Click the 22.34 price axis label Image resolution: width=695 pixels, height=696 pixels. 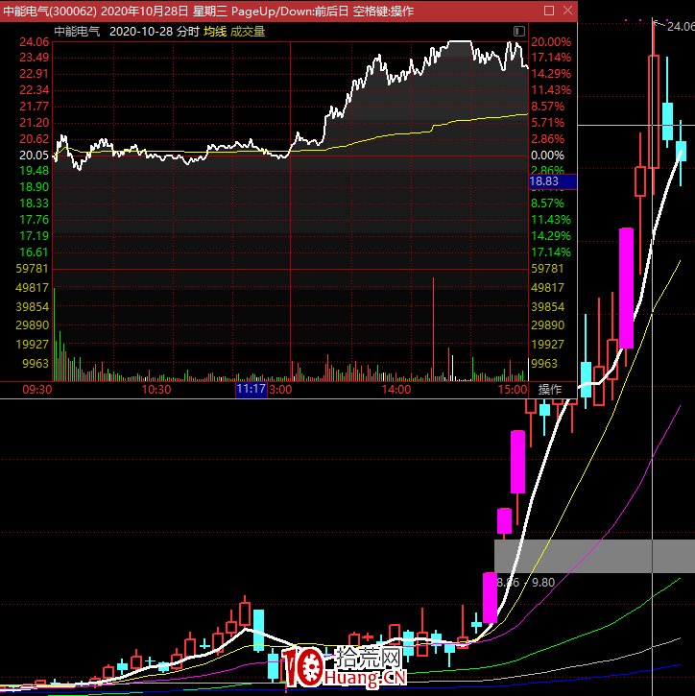point(35,90)
